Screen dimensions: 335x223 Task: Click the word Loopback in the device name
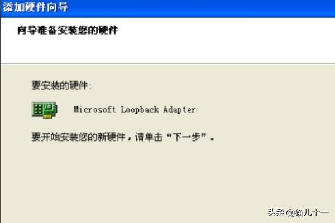[x=140, y=109]
